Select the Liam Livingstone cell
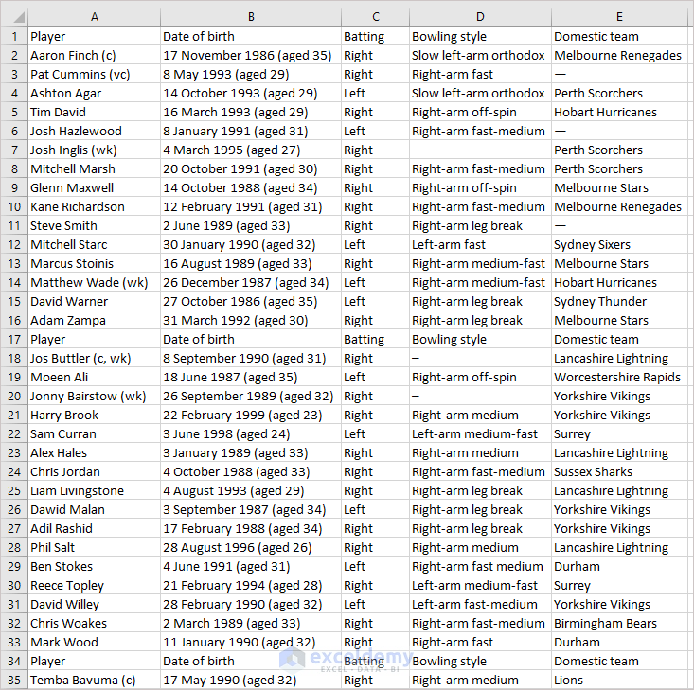 click(x=94, y=491)
